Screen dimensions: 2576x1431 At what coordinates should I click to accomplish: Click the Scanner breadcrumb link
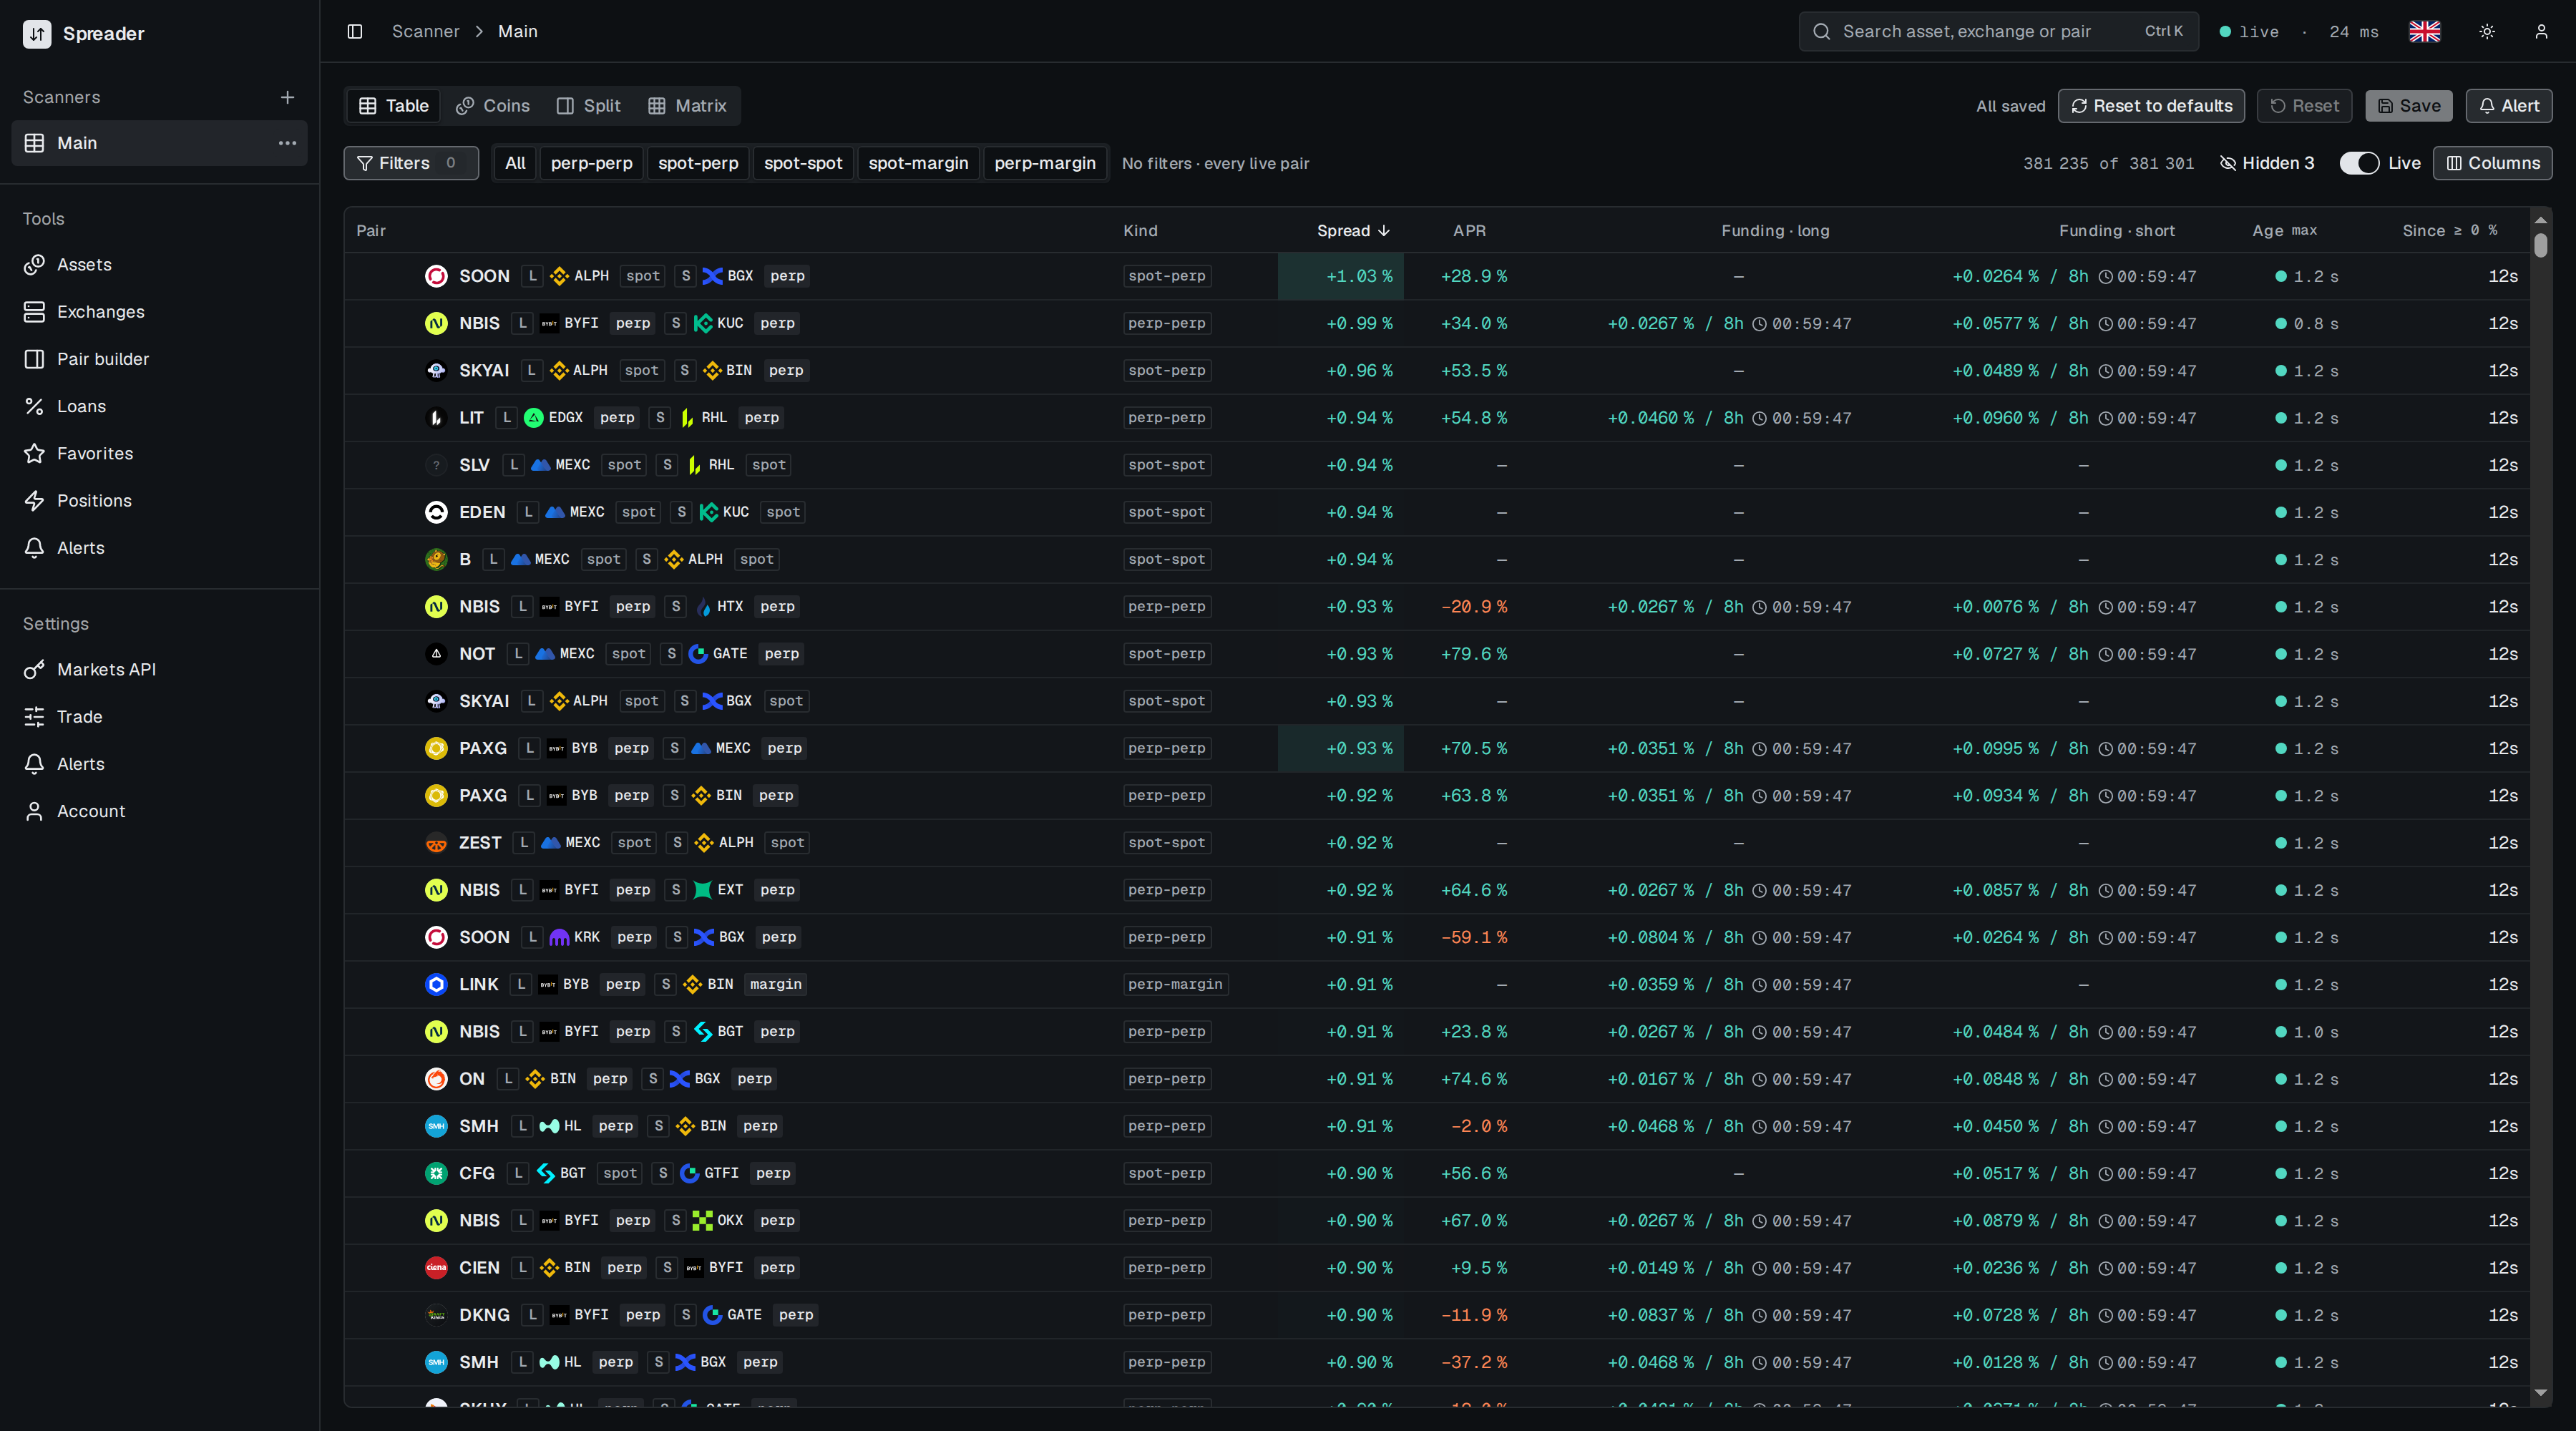pyautogui.click(x=426, y=31)
